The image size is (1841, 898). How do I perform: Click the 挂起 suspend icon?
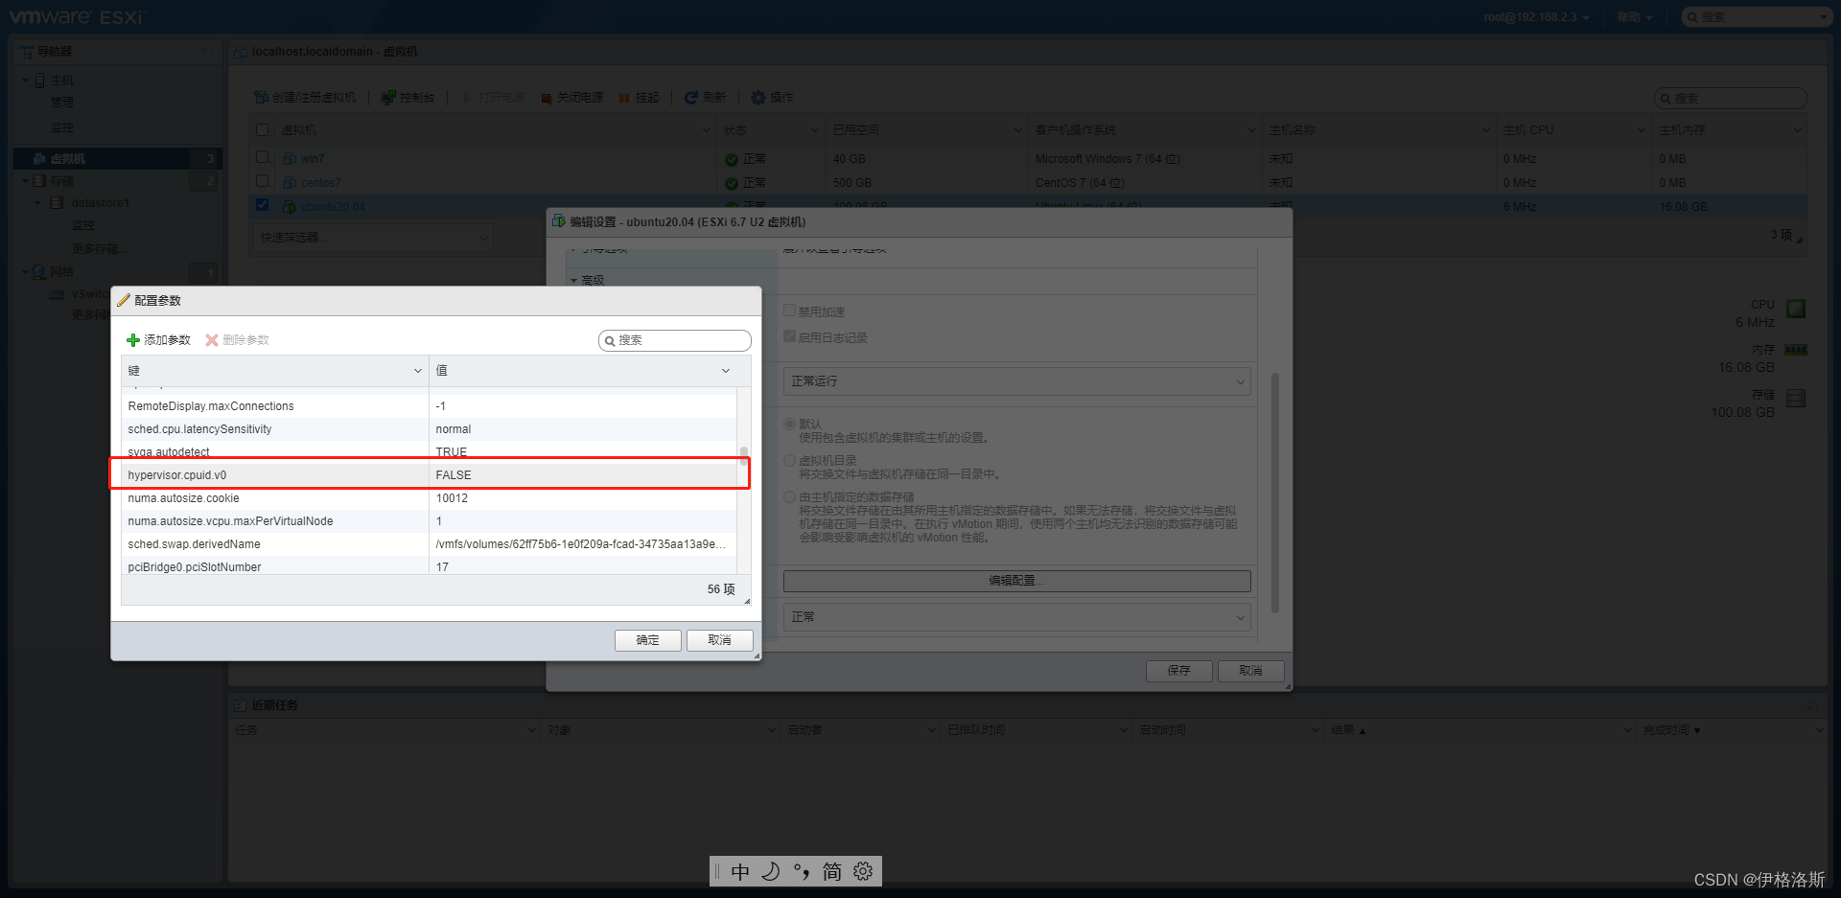624,98
